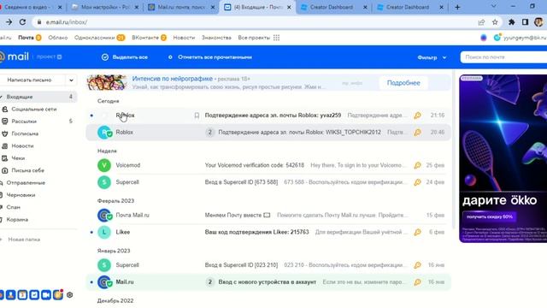Open mail settings gear icon
Screen dimensions: 547x308
[70, 294]
